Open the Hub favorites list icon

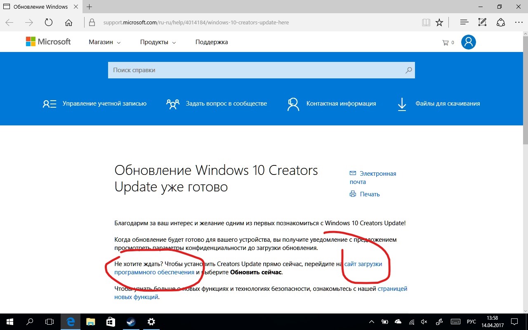tap(464, 22)
